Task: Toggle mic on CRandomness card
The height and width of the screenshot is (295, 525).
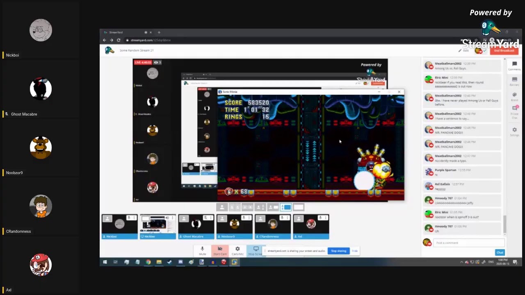Action: click(x=282, y=218)
